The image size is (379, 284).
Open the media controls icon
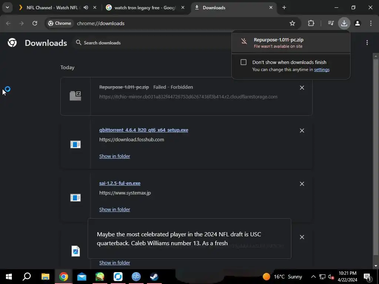[x=331, y=23]
